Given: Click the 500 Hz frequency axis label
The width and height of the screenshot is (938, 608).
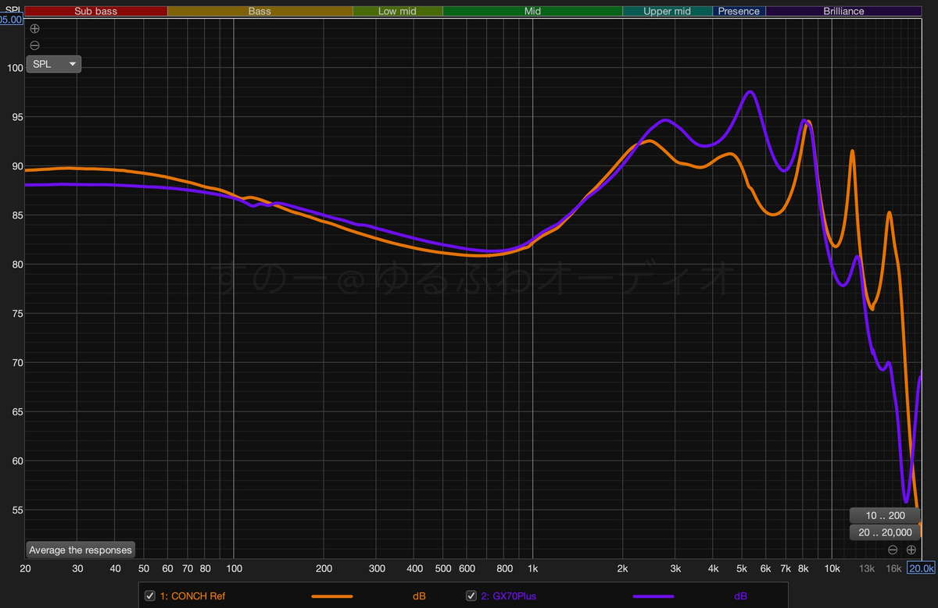Looking at the screenshot, I should (442, 568).
